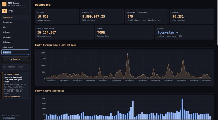Click the Holders 10,810 stat card
The height and width of the screenshot is (120, 218).
[x=57, y=16]
